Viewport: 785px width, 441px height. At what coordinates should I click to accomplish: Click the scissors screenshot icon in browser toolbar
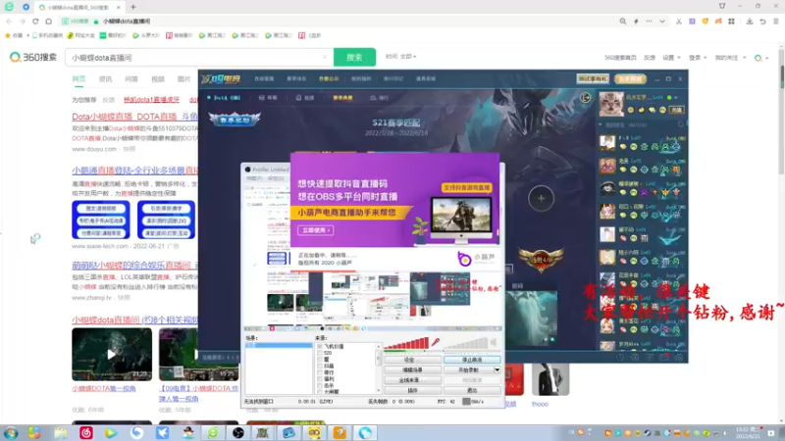pos(679,22)
